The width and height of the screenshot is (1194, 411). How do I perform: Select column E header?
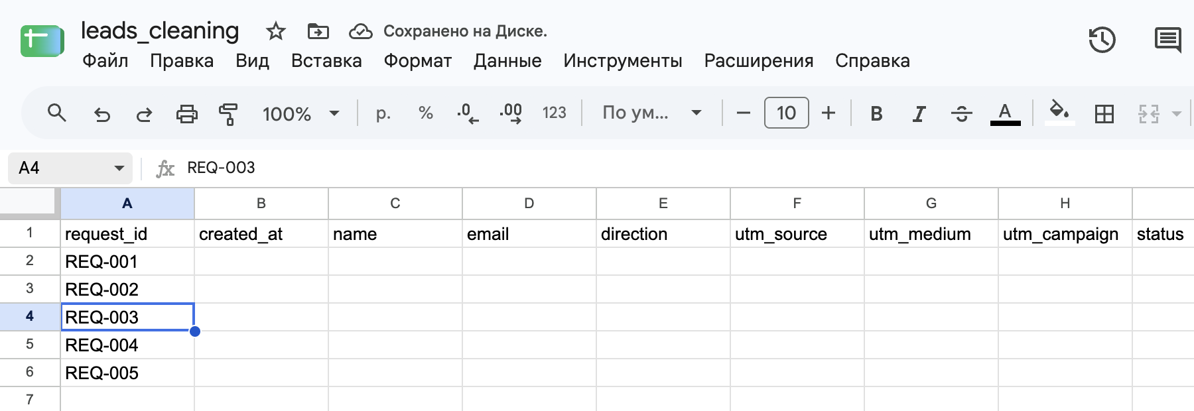click(x=663, y=204)
